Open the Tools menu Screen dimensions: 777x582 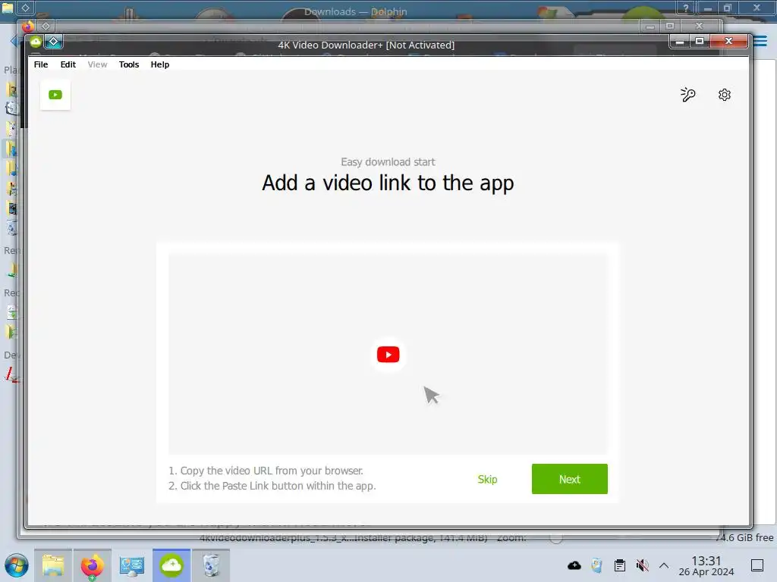pyautogui.click(x=129, y=64)
